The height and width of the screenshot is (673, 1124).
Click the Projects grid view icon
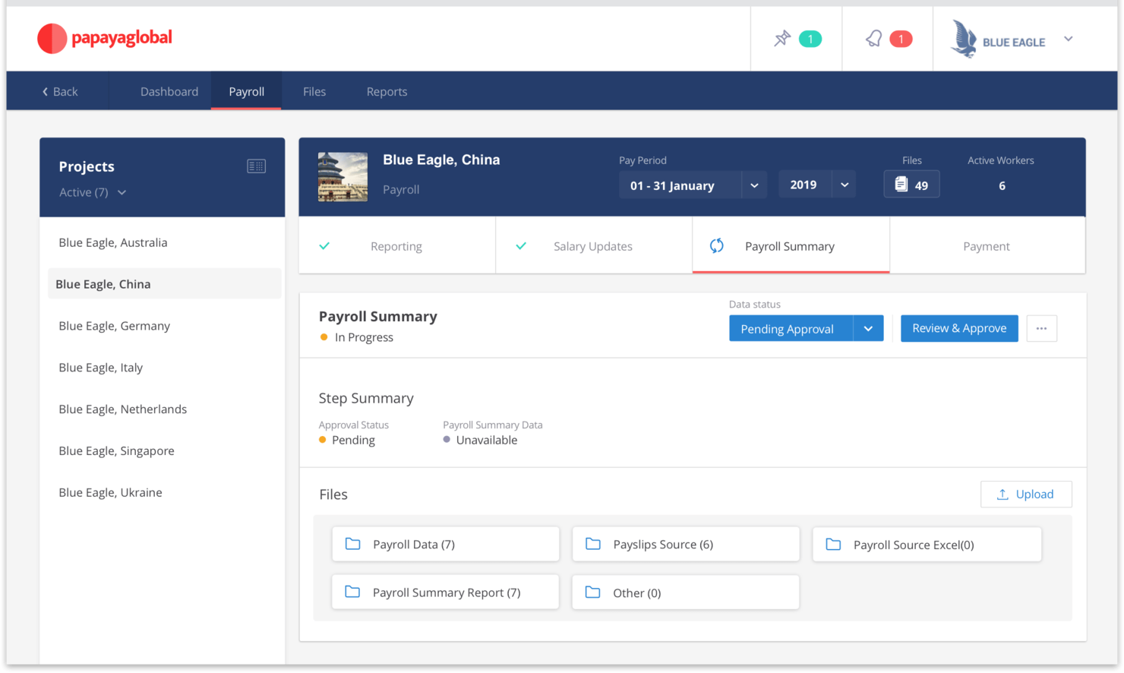257,166
